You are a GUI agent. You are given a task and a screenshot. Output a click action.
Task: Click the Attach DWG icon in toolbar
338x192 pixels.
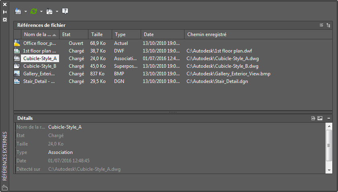[x=18, y=11]
